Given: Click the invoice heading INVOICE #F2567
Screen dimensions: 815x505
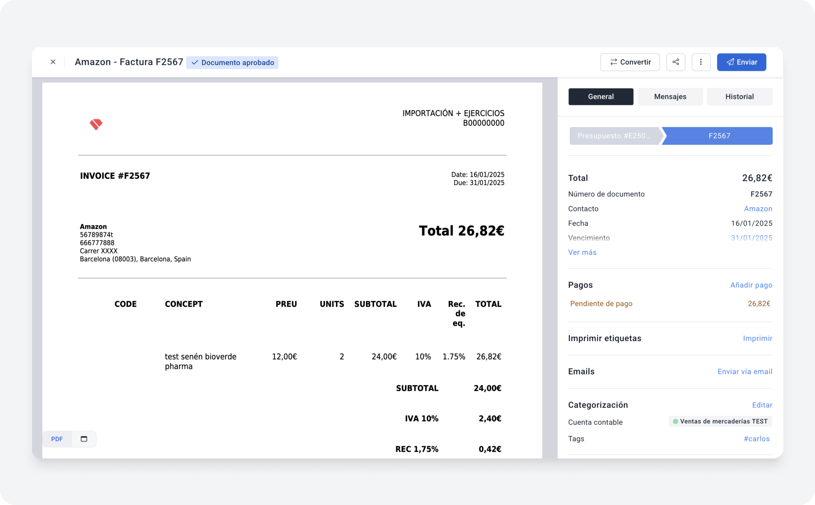Looking at the screenshot, I should click(115, 176).
